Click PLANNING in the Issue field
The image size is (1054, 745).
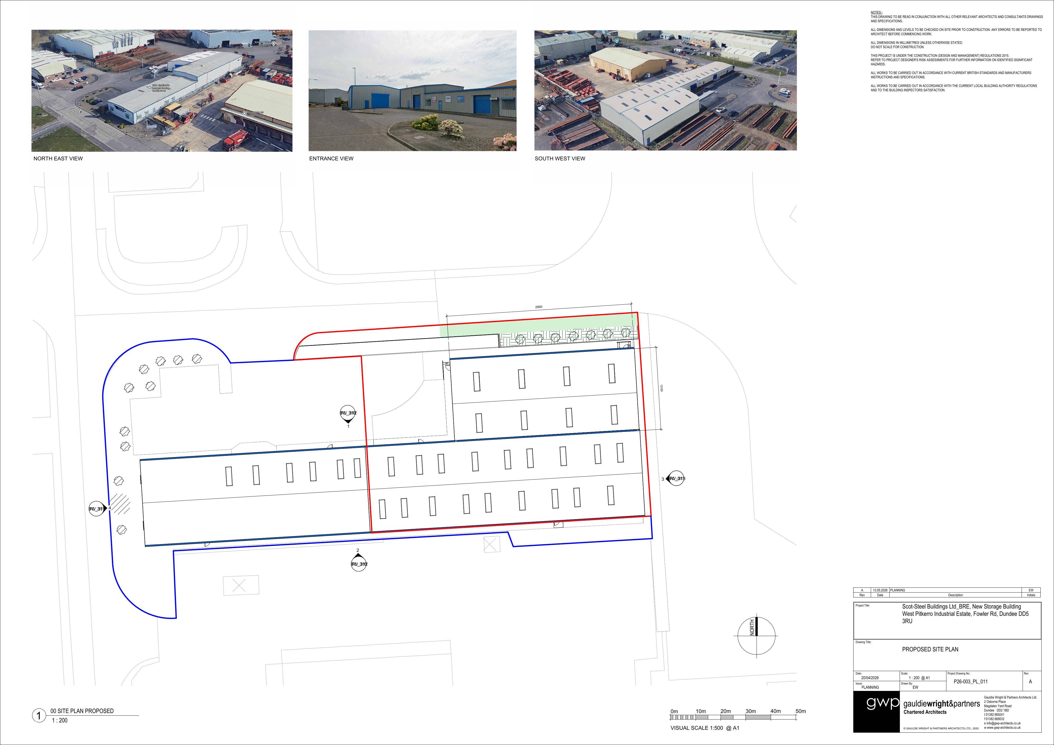tap(870, 688)
